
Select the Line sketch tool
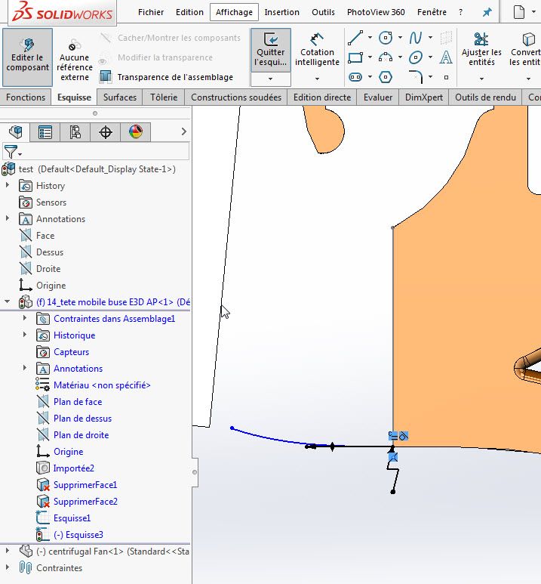click(355, 38)
